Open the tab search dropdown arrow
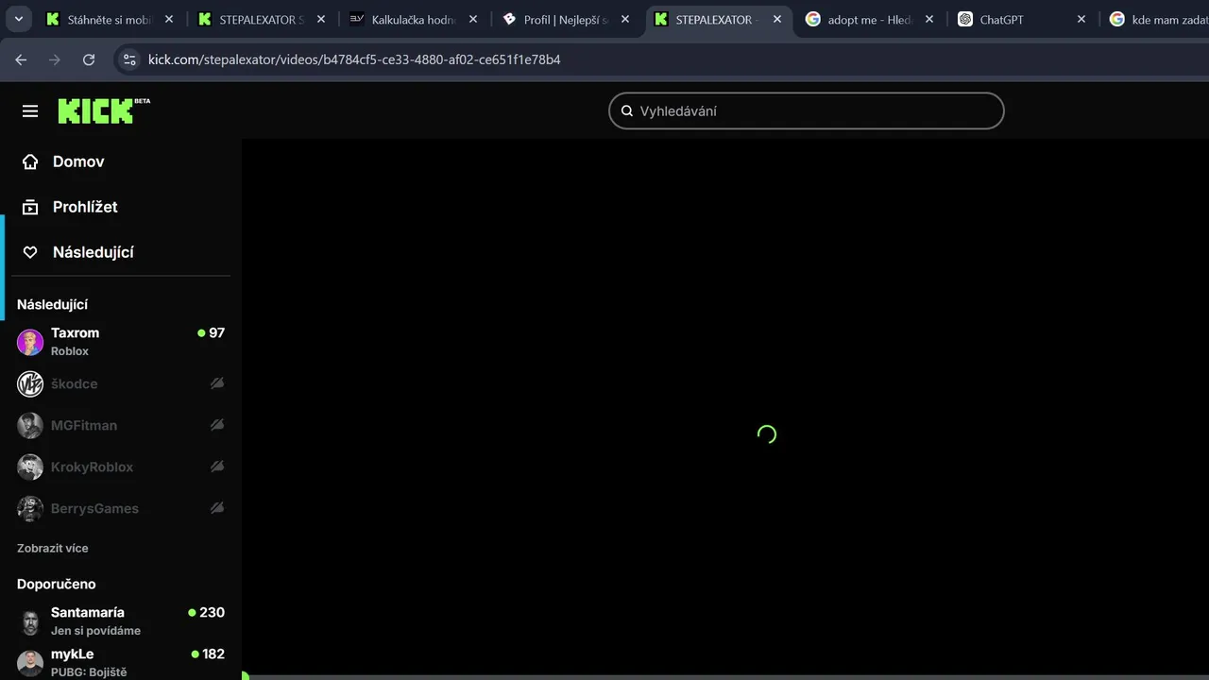This screenshot has width=1209, height=680. 18,19
